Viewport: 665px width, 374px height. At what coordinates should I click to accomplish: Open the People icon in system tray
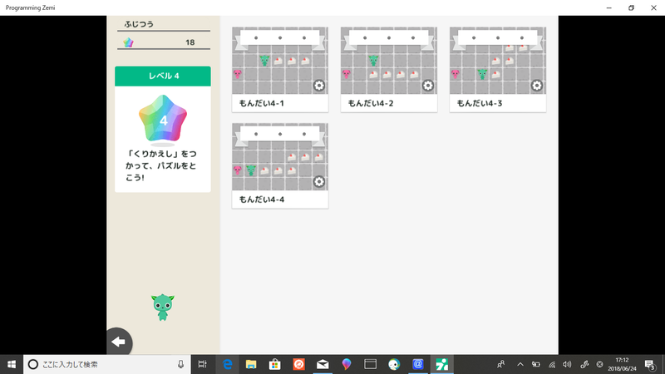point(501,364)
